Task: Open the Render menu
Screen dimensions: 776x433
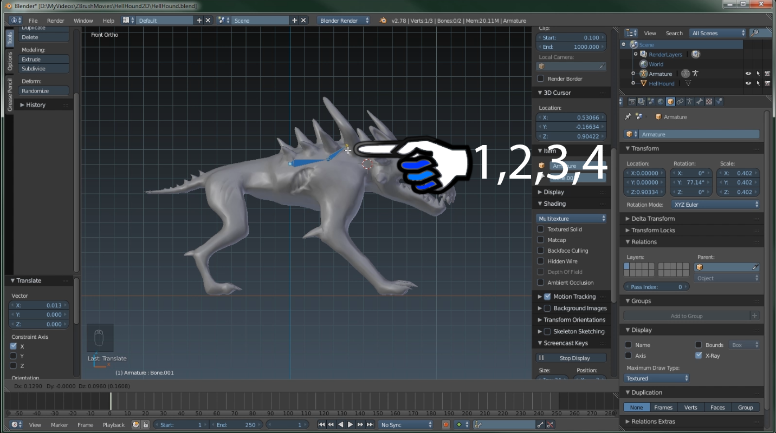Action: click(x=55, y=21)
